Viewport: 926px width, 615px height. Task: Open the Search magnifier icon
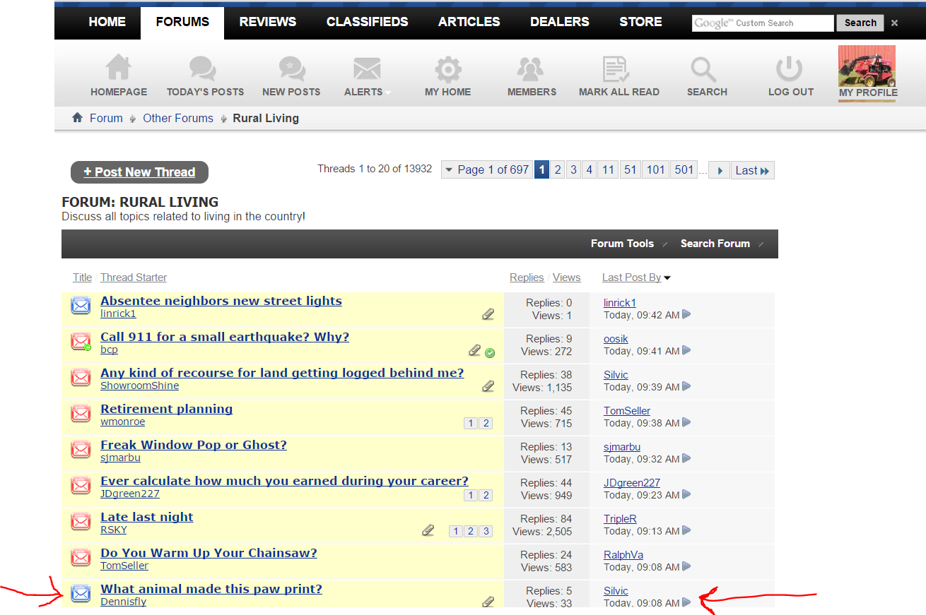point(705,70)
